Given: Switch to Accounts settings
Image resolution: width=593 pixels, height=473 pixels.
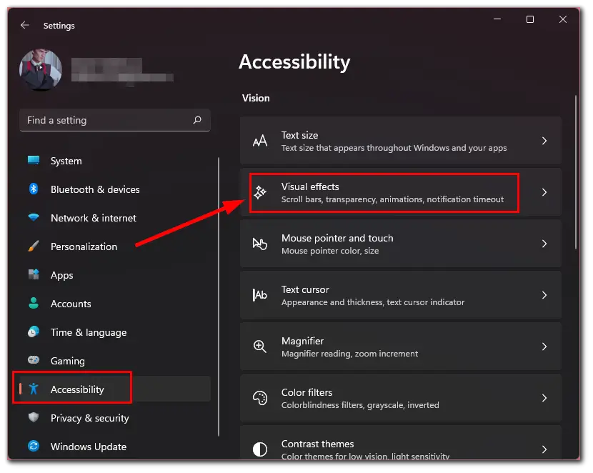Looking at the screenshot, I should 115,304.
